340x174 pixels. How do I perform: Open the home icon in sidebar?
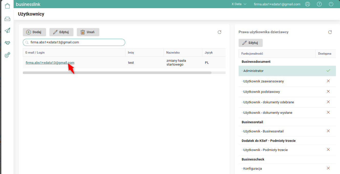pyautogui.click(x=7, y=6)
